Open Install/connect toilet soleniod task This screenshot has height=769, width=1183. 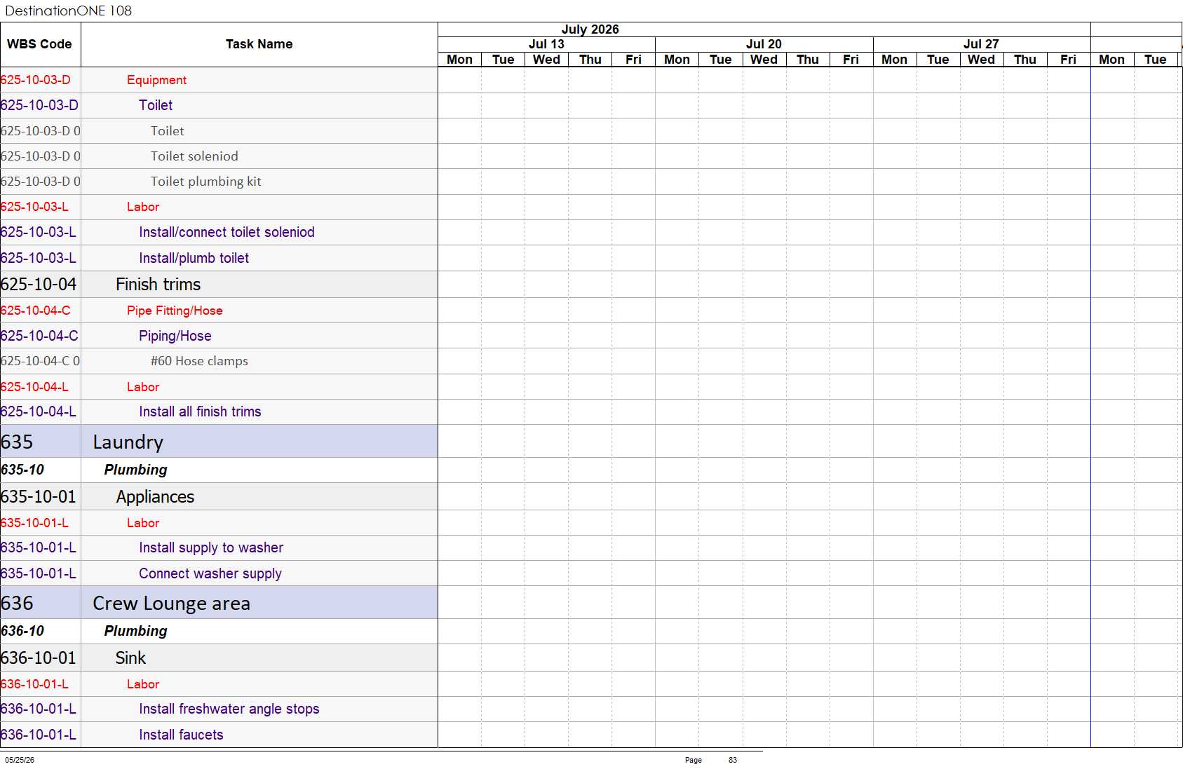pyautogui.click(x=227, y=232)
